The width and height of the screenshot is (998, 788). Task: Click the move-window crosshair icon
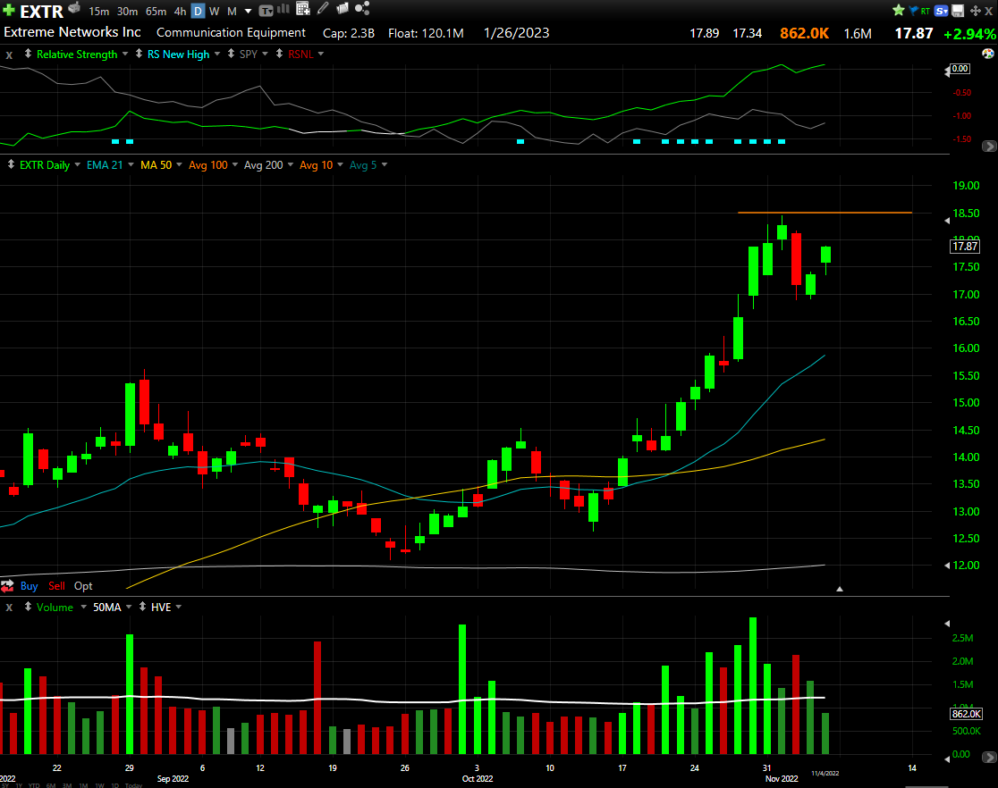point(975,11)
